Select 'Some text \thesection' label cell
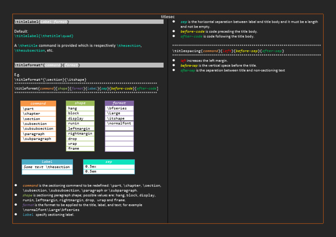Screen dimensions: 336x237 47,167
